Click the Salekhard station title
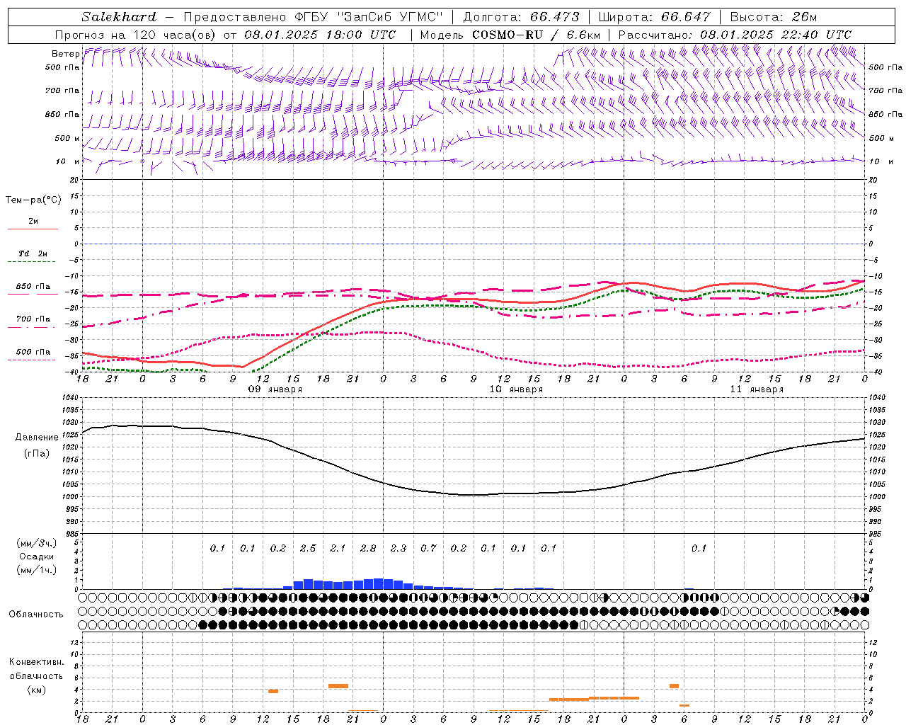 119,17
